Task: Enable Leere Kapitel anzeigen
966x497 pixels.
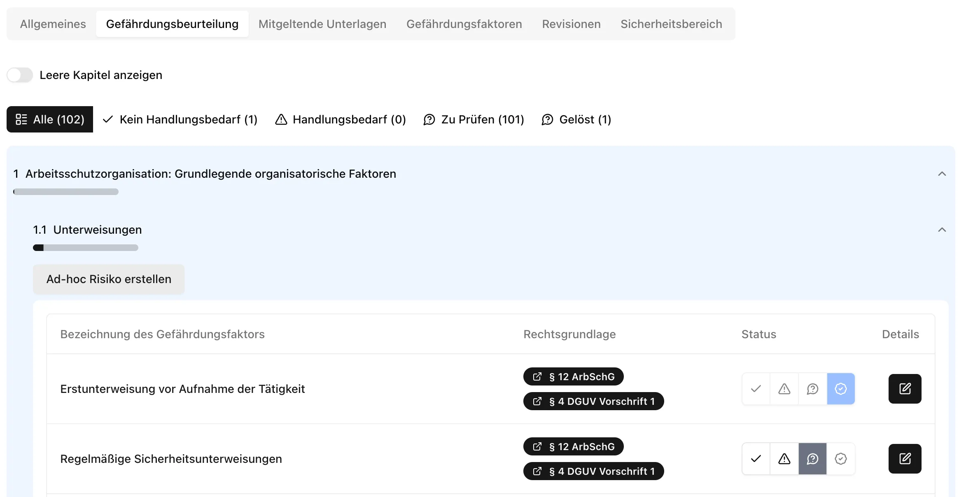Action: tap(19, 75)
